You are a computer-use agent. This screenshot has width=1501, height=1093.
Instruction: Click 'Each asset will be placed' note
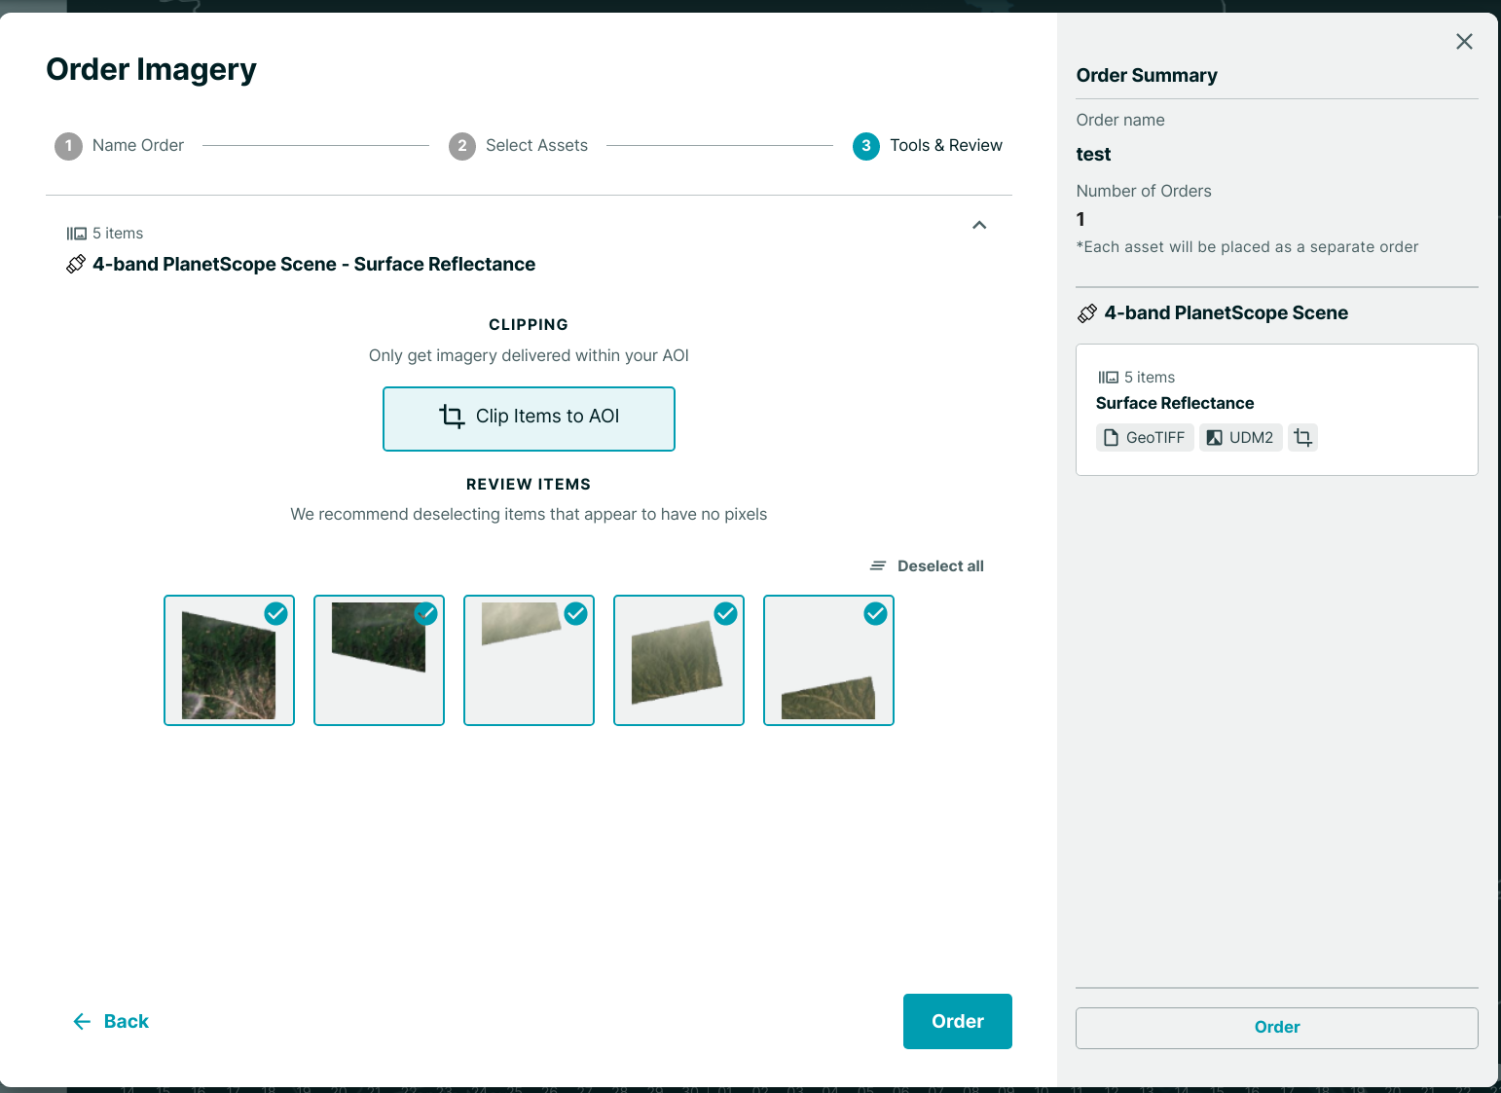point(1247,247)
